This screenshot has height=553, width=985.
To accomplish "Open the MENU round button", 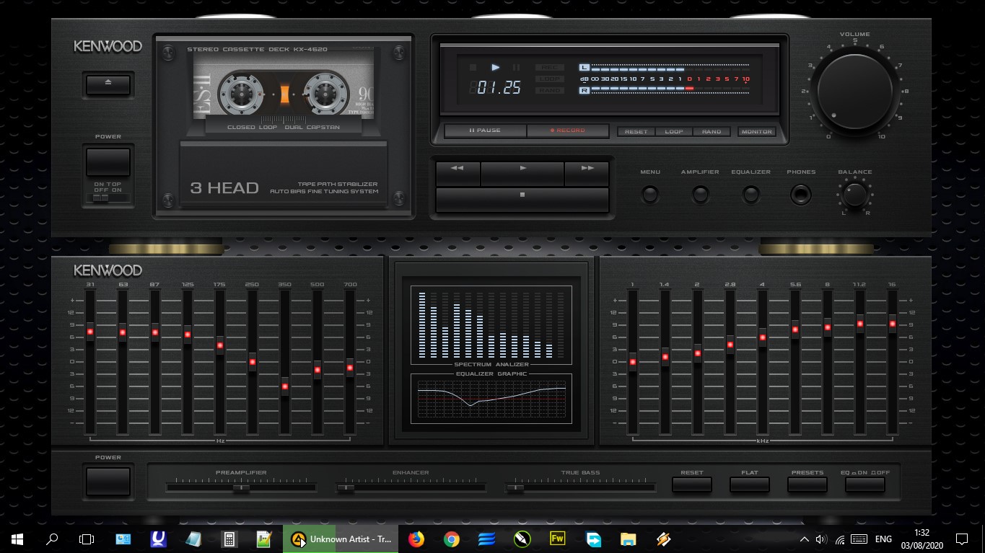I will (x=650, y=194).
